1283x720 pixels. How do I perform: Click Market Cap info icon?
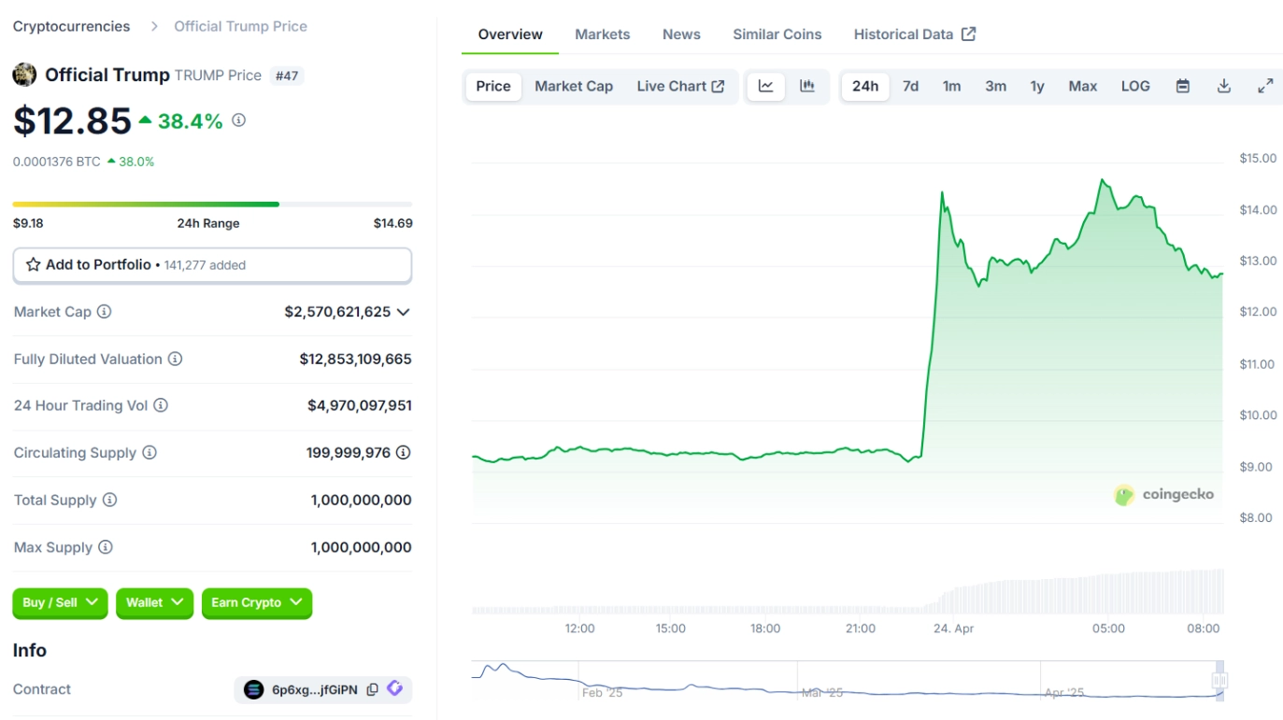coord(104,312)
